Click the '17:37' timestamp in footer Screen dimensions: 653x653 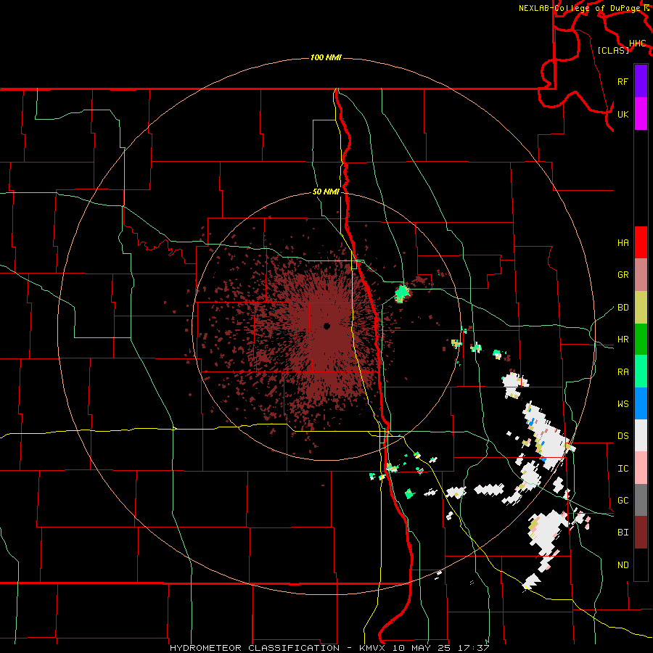(472, 648)
